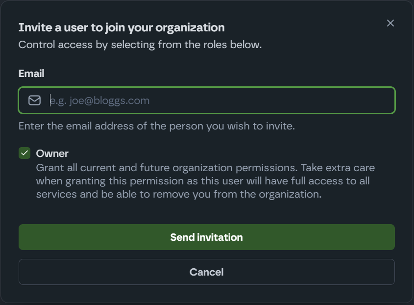Click the joe@bloggs.com placeholder text
Image resolution: width=414 pixels, height=305 pixels.
(x=100, y=101)
